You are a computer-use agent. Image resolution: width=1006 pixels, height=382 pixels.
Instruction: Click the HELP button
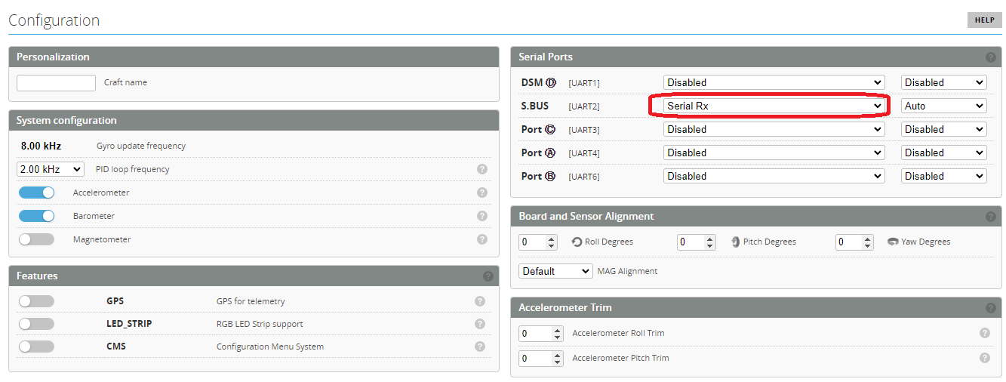tap(984, 20)
